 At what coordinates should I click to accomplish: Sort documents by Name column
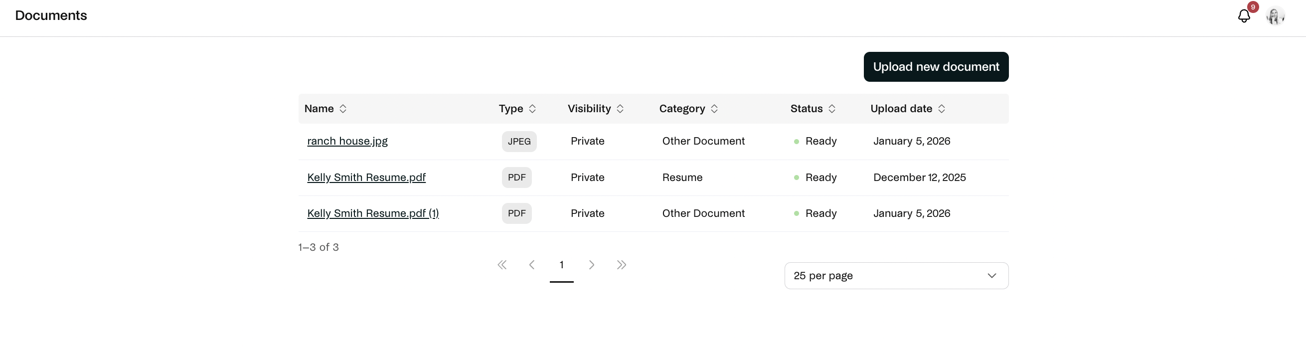(326, 109)
